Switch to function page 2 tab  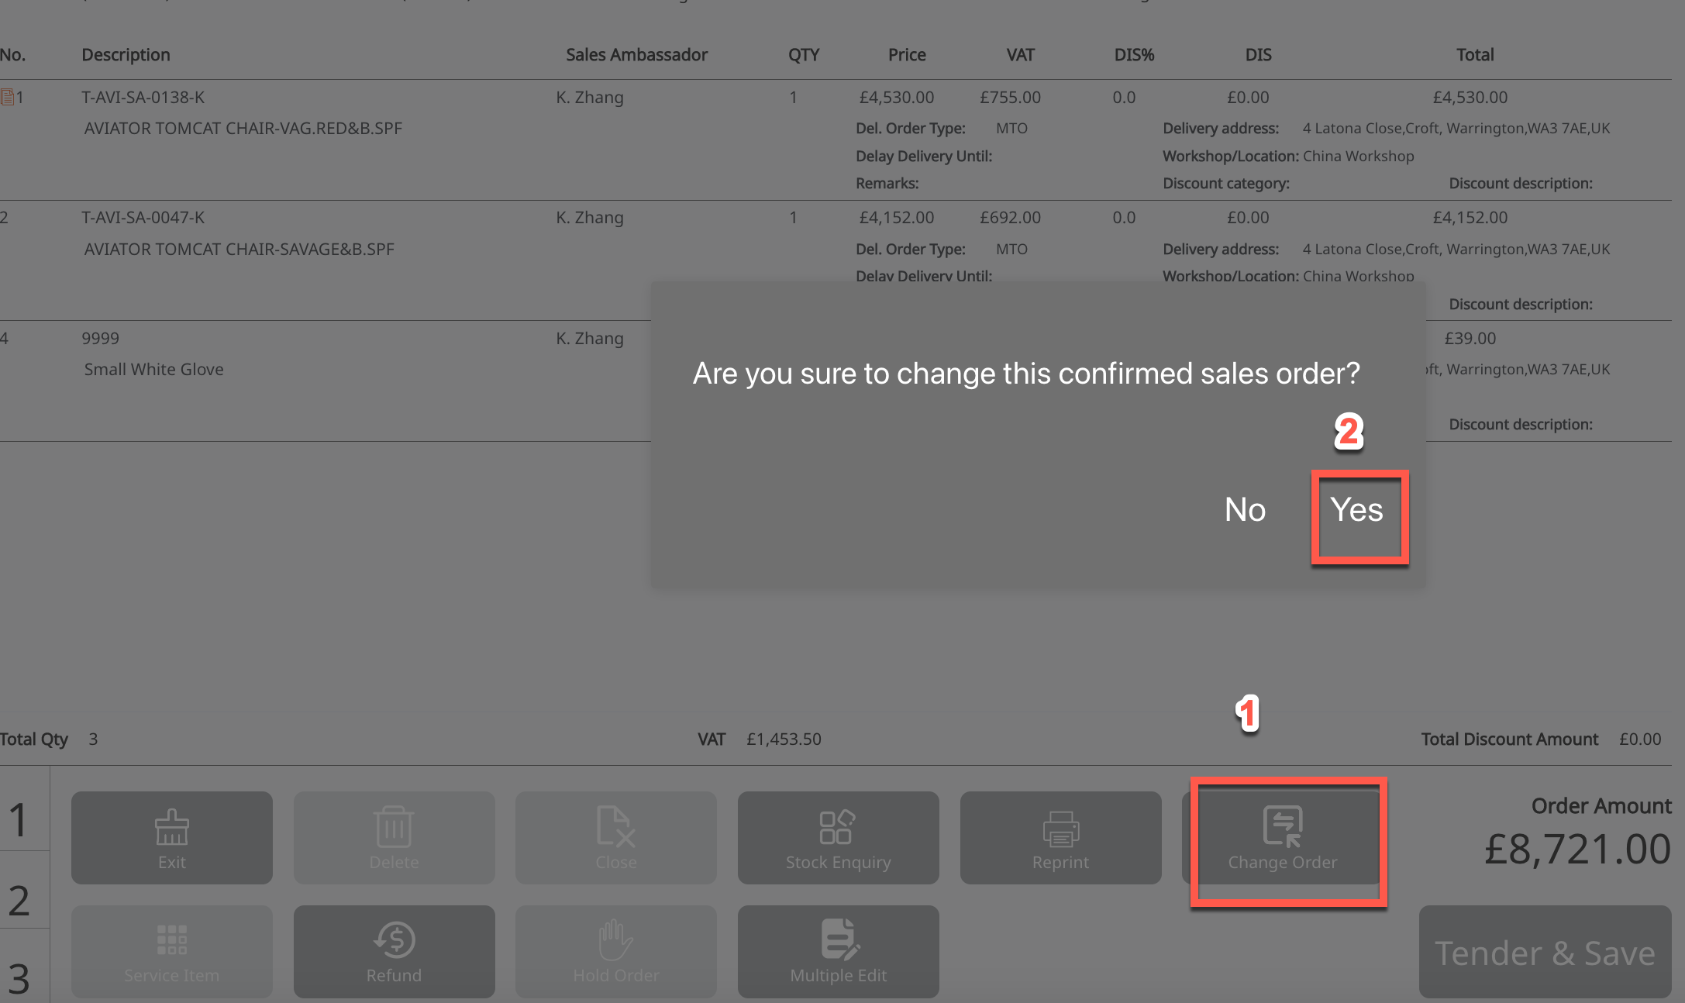tap(20, 899)
